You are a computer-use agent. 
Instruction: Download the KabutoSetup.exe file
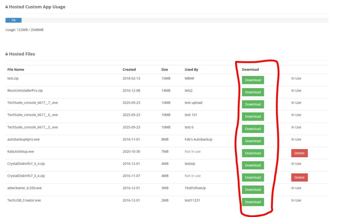click(x=253, y=153)
